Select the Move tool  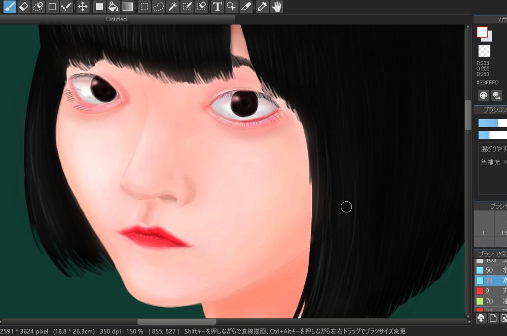(x=83, y=7)
